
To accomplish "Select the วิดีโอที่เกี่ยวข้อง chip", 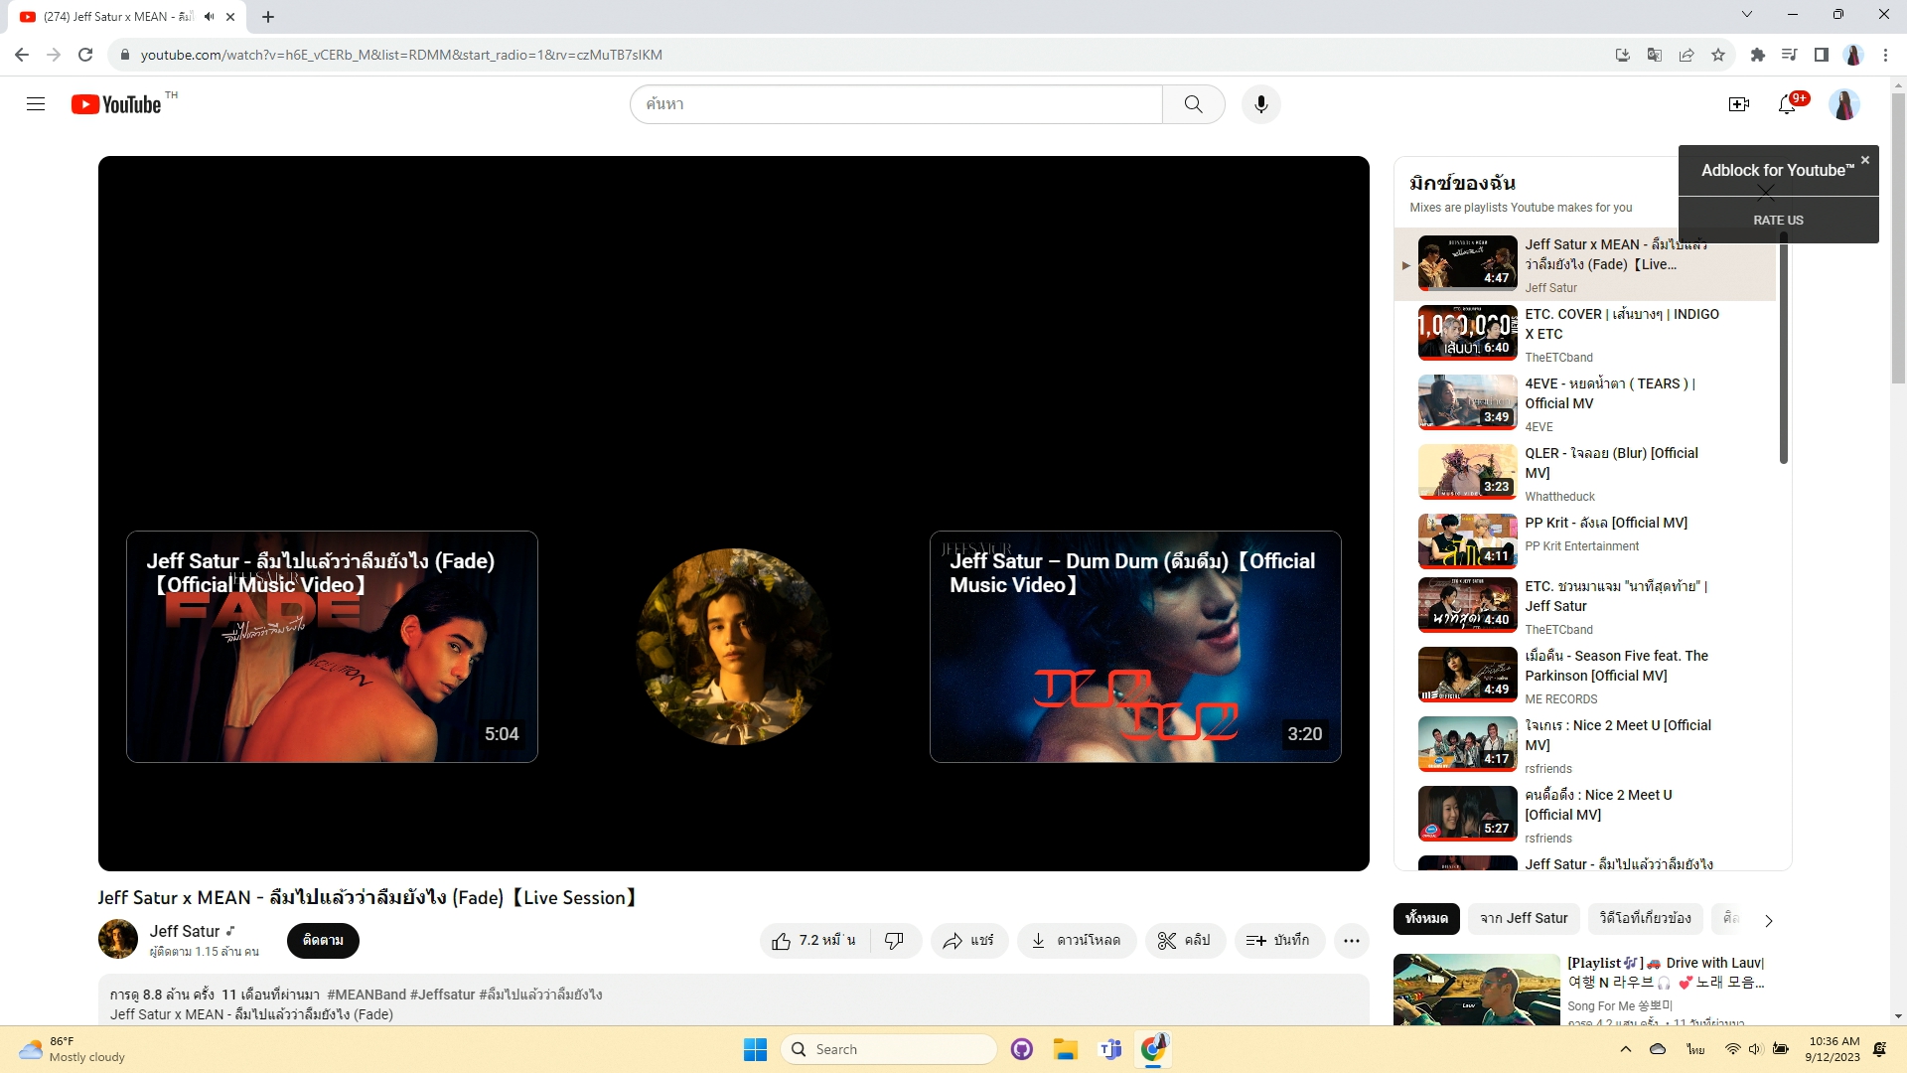I will tap(1645, 918).
